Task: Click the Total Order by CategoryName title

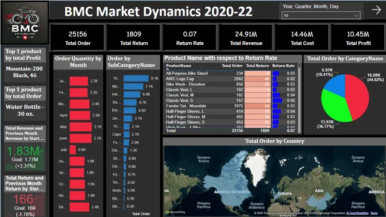Action: coord(345,58)
